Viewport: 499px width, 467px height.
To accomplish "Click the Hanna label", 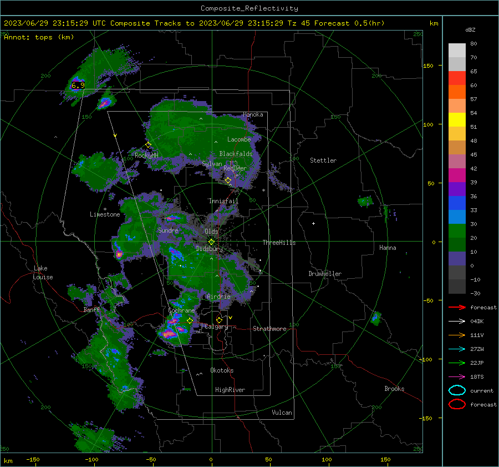I will [388, 248].
